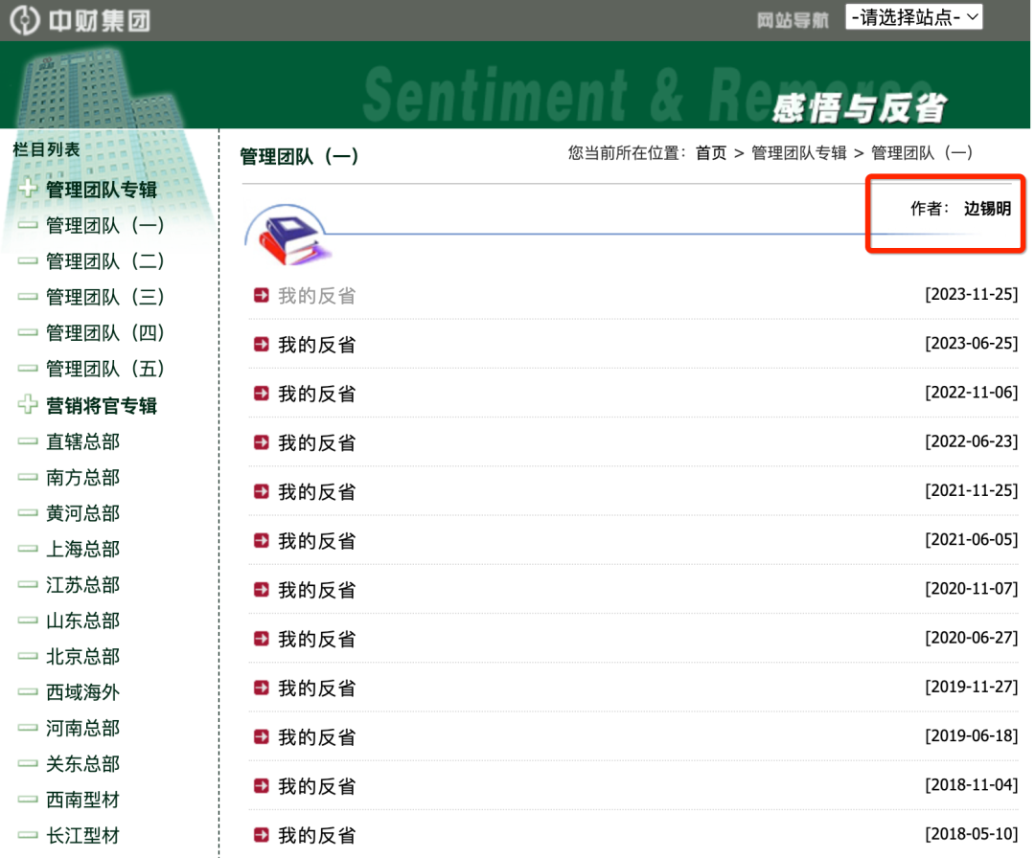Select 南方总部 in the column list

pyautogui.click(x=82, y=477)
